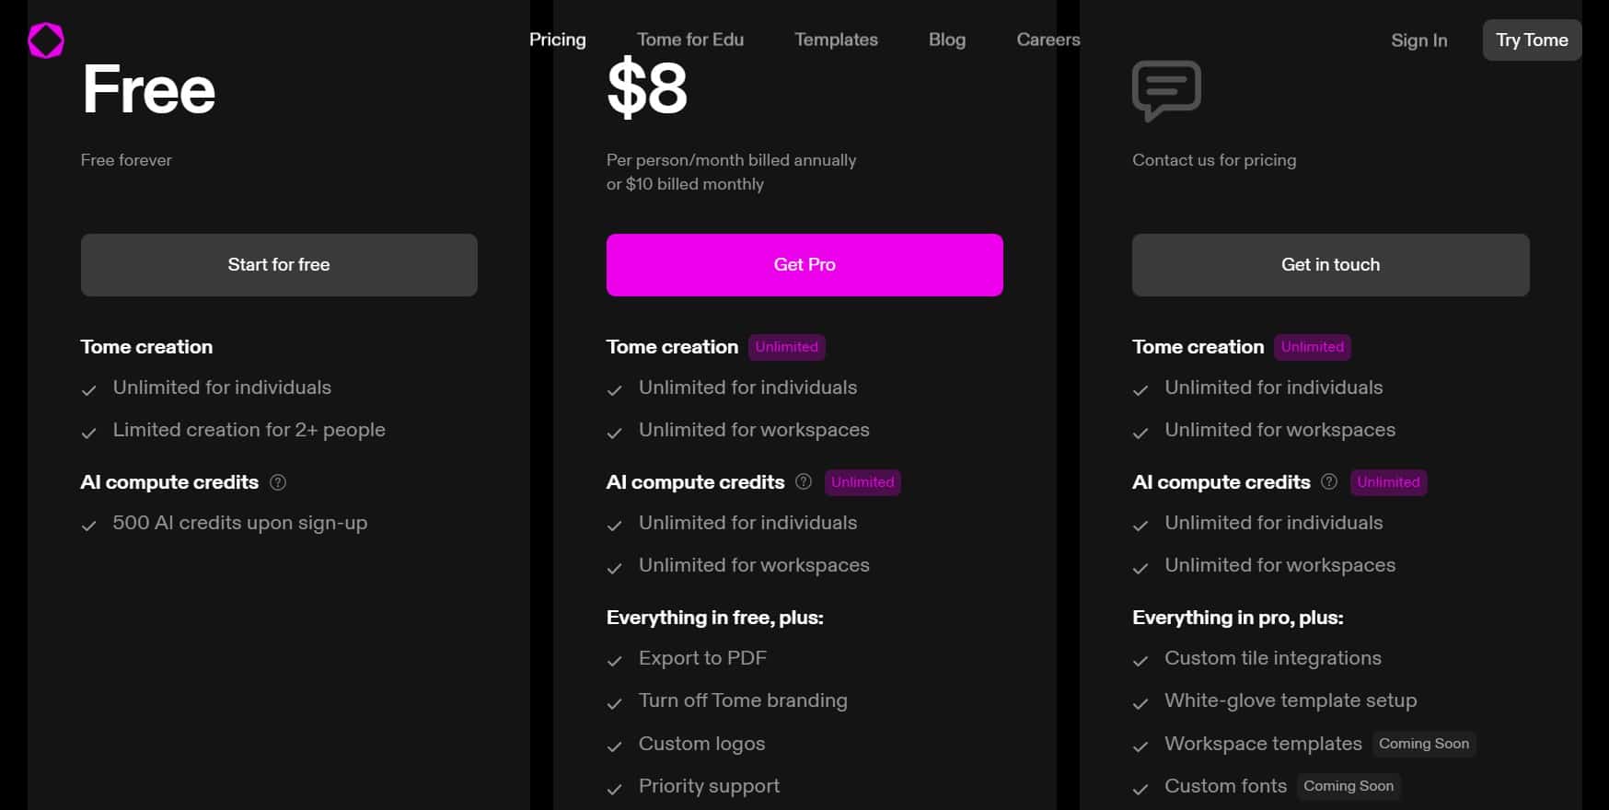This screenshot has width=1609, height=810.
Task: Click the checkmark beside 500 AI credits upon sign-up
Action: point(88,526)
